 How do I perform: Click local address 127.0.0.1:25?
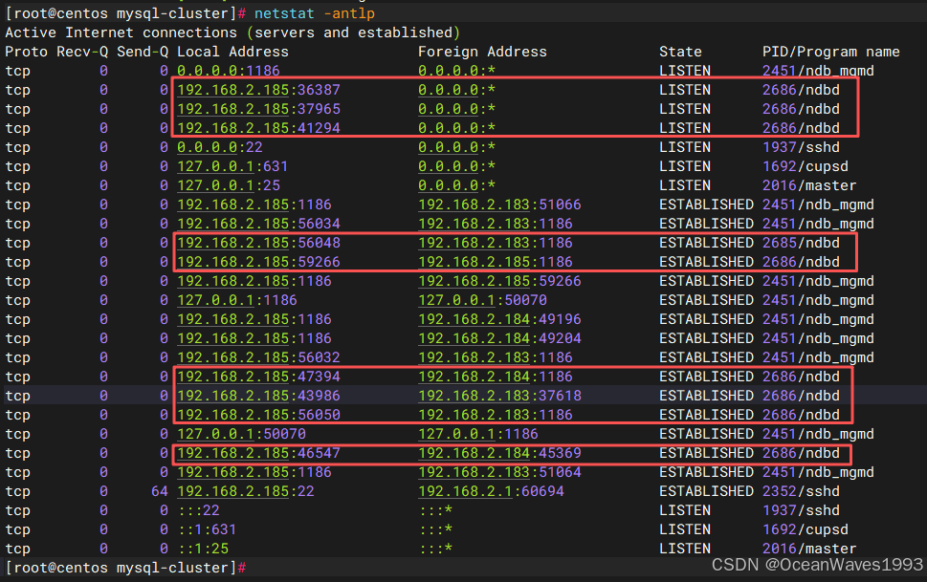pyautogui.click(x=229, y=185)
